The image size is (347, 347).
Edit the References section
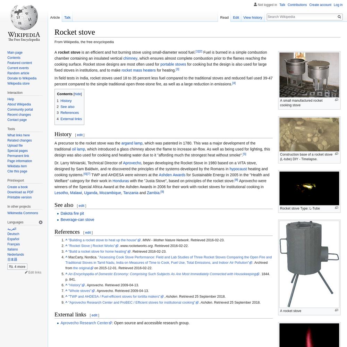click(x=88, y=232)
